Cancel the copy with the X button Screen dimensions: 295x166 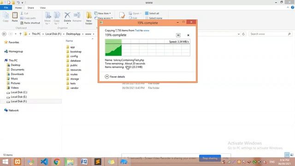coord(188,35)
